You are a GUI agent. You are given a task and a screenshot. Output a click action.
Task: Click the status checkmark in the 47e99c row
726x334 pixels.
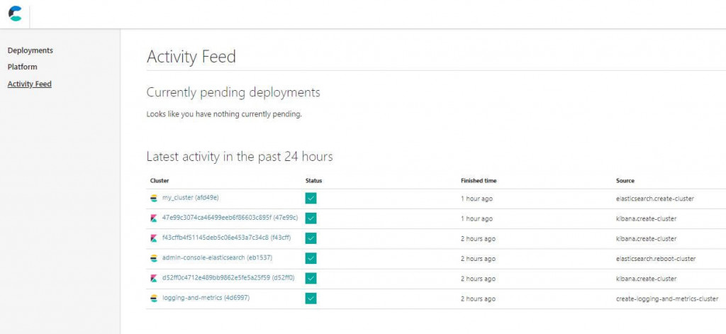(311, 218)
